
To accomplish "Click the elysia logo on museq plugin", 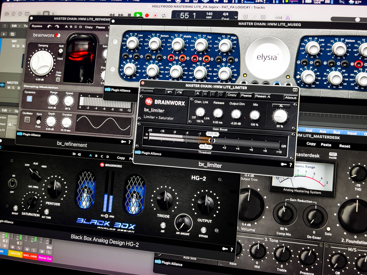I will [267, 57].
